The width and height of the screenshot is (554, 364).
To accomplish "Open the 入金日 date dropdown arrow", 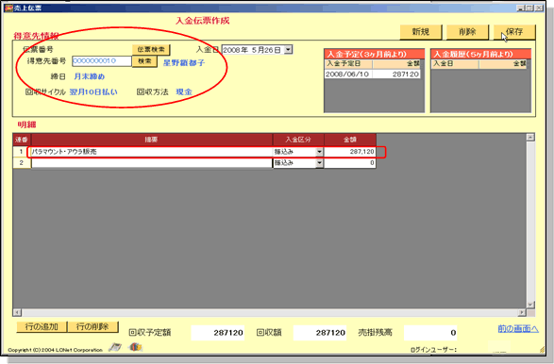I will point(288,50).
